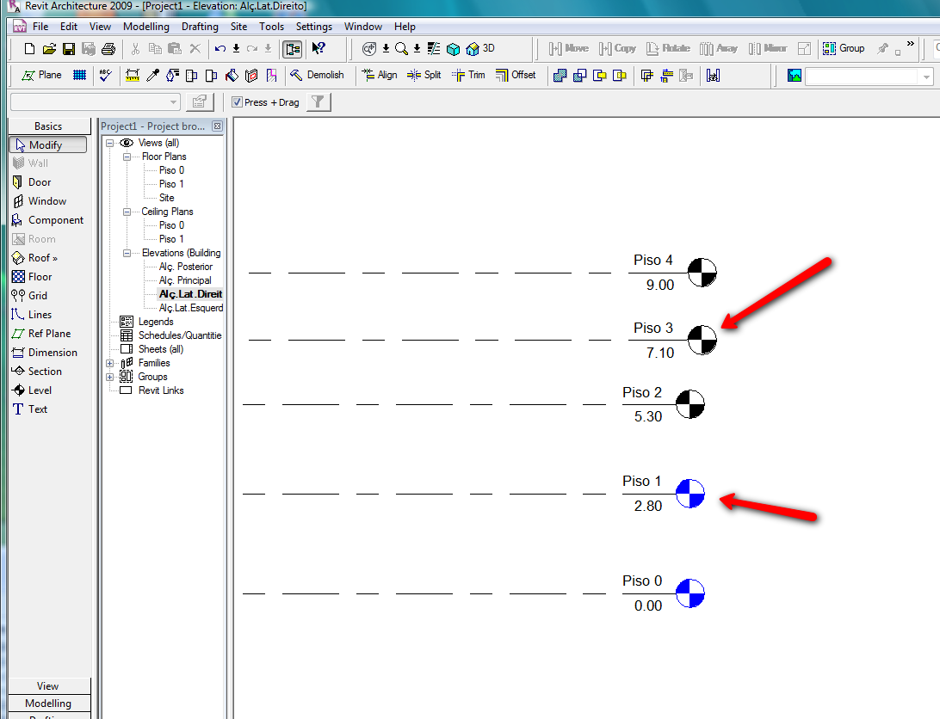Toggle the work plane grid visibility icon
The height and width of the screenshot is (719, 940).
79,75
